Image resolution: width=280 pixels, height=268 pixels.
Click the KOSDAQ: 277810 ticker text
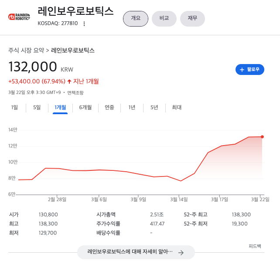point(58,24)
